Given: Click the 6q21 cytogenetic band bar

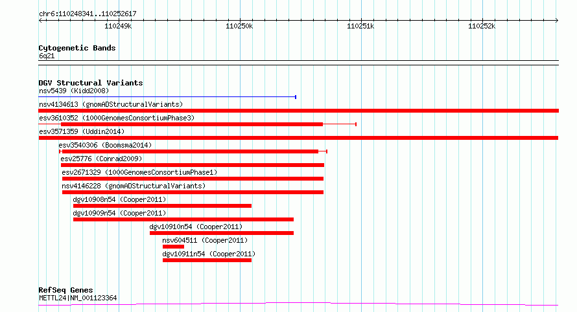Looking at the screenshot, I should [x=298, y=63].
